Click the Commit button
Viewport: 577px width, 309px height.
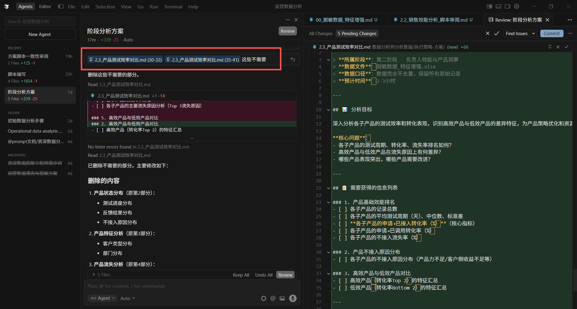(552, 33)
